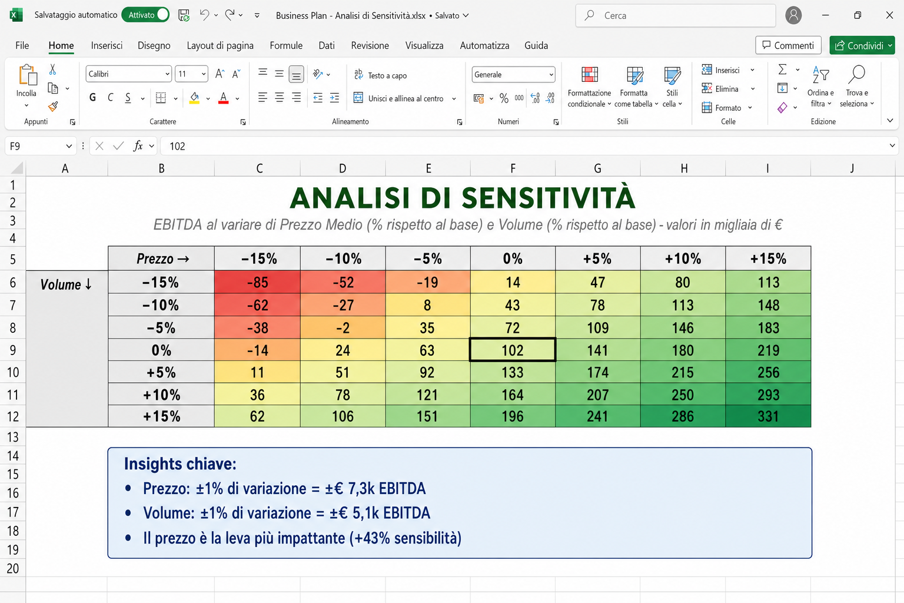Click the Decrease Decimal icon
This screenshot has width=904, height=603.
click(x=550, y=98)
